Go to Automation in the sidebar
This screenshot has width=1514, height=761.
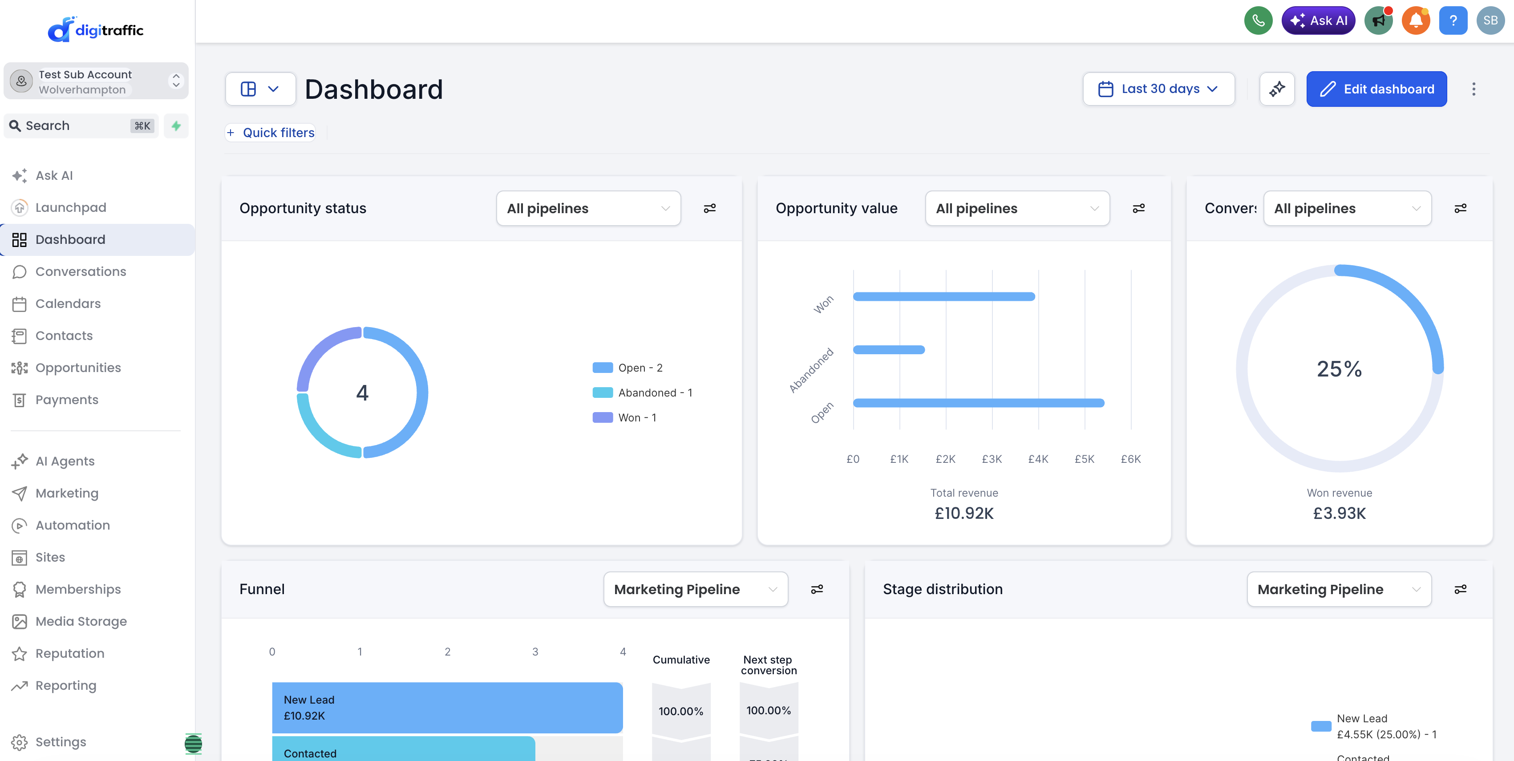tap(97, 525)
